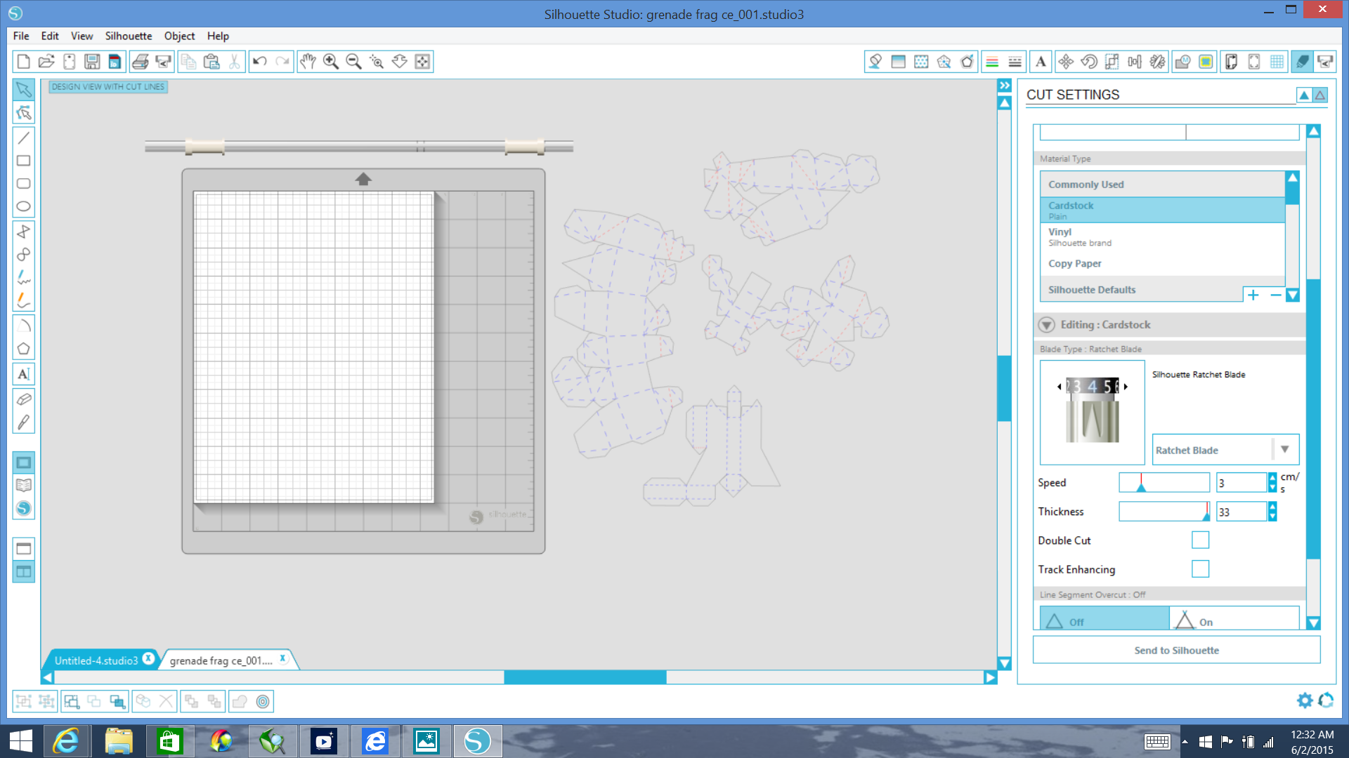Collapse the Editing : Cardstock section
Viewport: 1349px width, 758px height.
point(1047,325)
